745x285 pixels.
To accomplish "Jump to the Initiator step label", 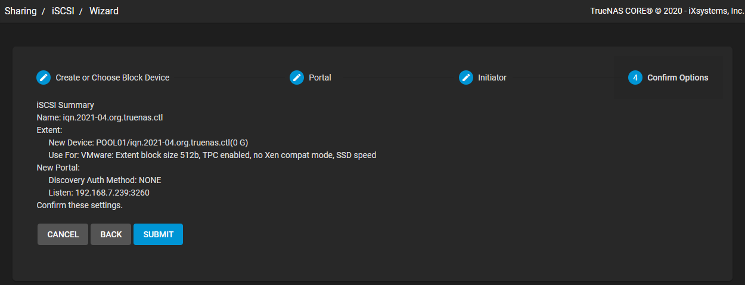I will click(492, 78).
